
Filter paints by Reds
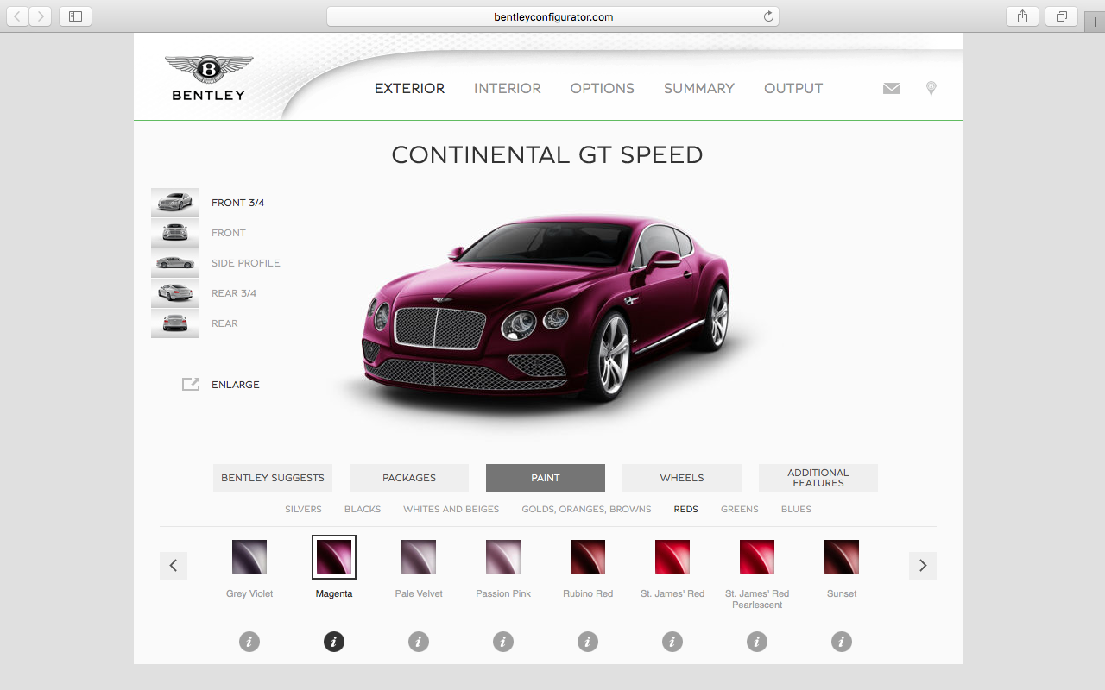coord(686,509)
